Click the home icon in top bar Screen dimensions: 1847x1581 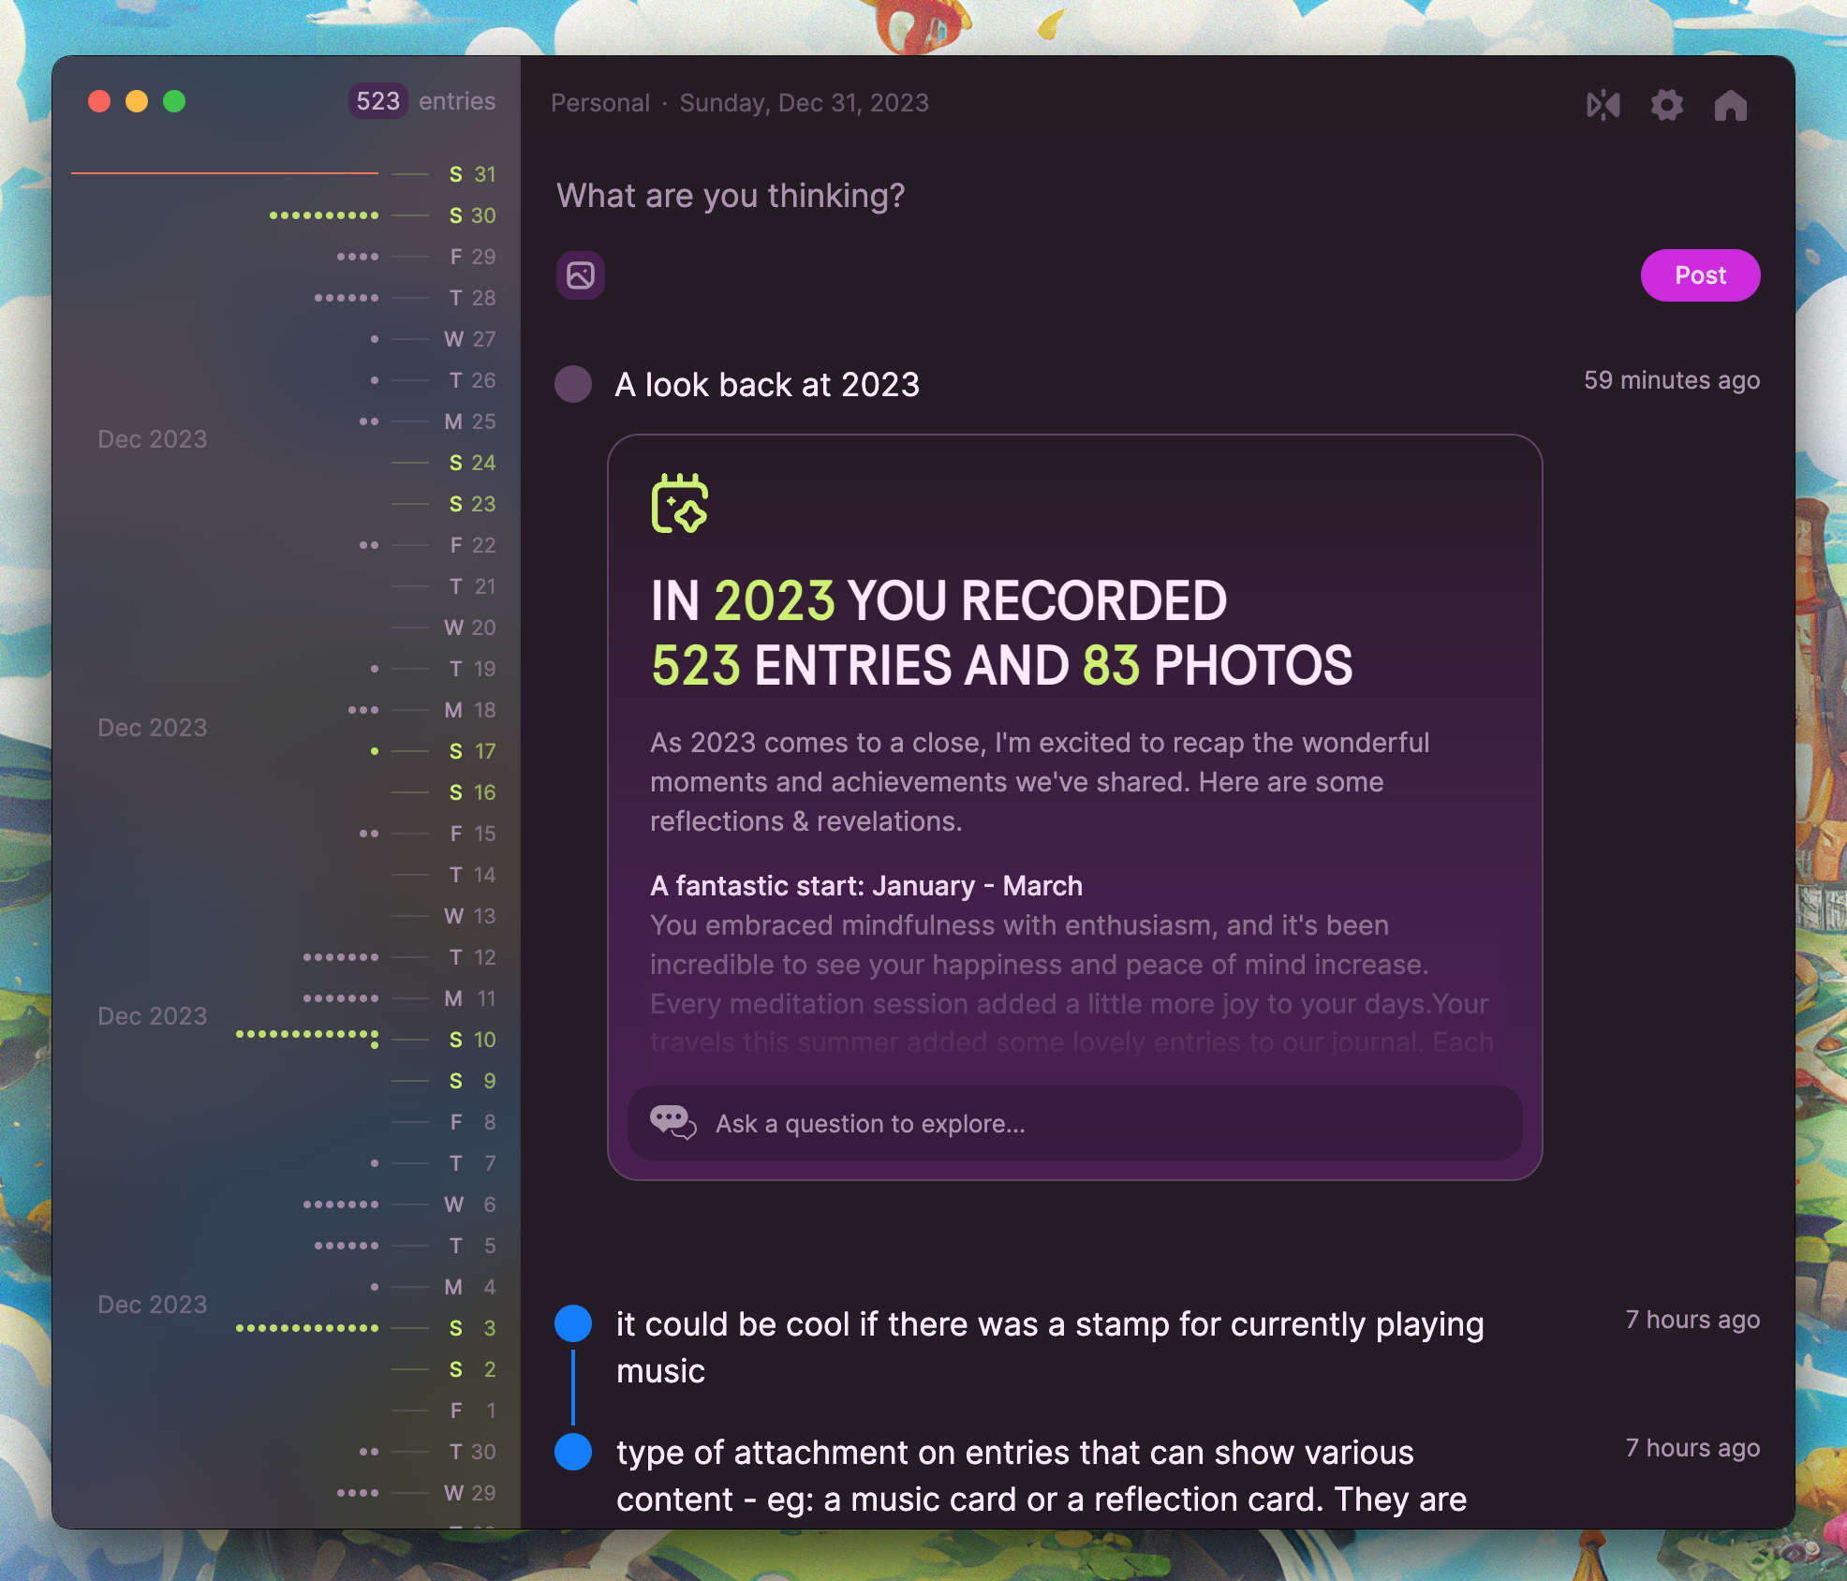coord(1730,104)
